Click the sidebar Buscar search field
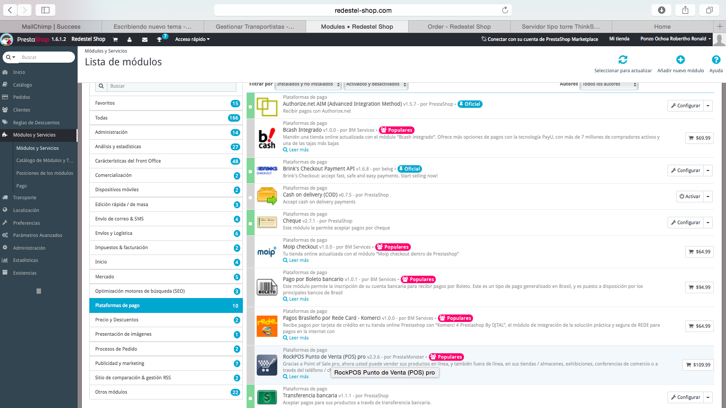 pyautogui.click(x=47, y=57)
